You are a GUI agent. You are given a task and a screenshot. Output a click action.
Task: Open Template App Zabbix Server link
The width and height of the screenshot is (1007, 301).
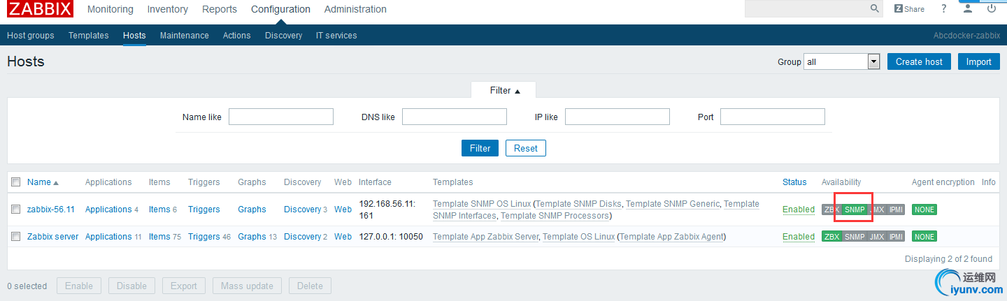click(x=486, y=237)
